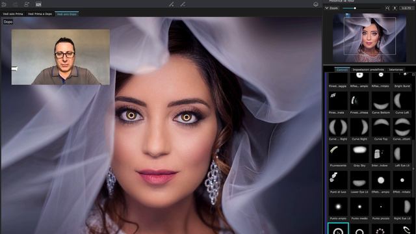
Task: Open the Istantanee tab
Action: pyautogui.click(x=396, y=70)
